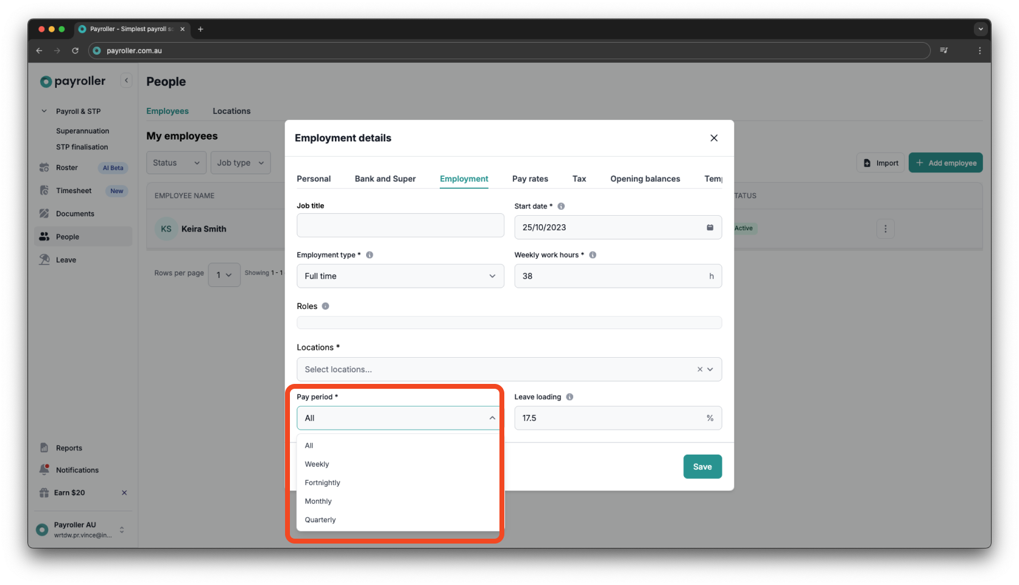The height and width of the screenshot is (585, 1019).
Task: Select Fortnightly from the Pay period list
Action: (322, 482)
